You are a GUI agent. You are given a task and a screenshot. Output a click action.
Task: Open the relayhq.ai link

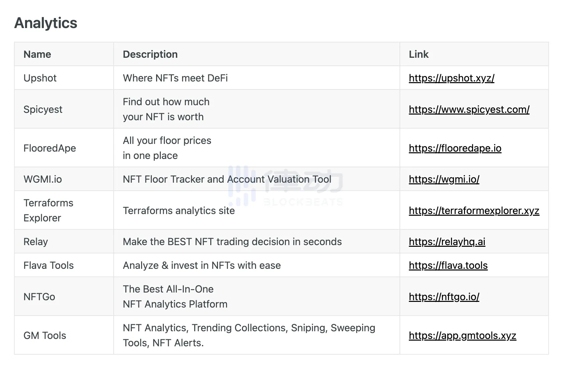point(447,242)
